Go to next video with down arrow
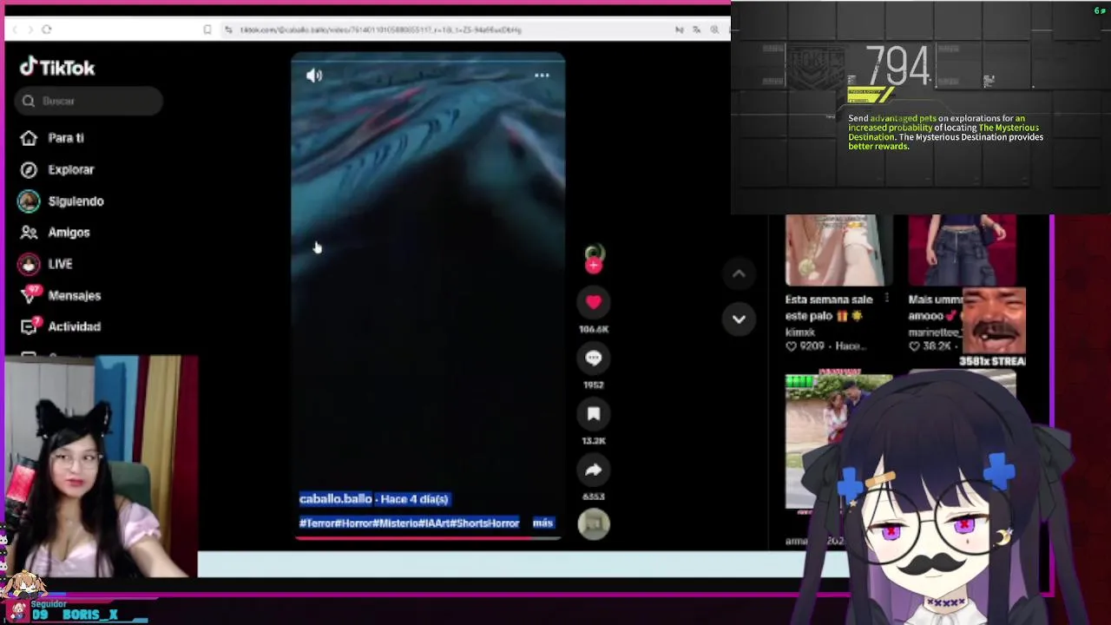Screen dimensions: 1111x625 (739, 319)
